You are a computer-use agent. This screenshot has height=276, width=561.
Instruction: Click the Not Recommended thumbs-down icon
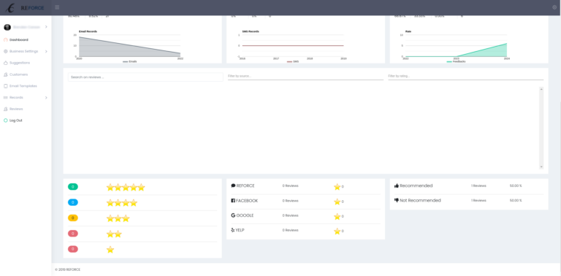coord(397,201)
